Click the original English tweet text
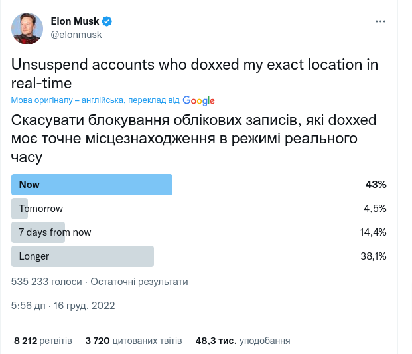412x354 pixels. point(195,74)
